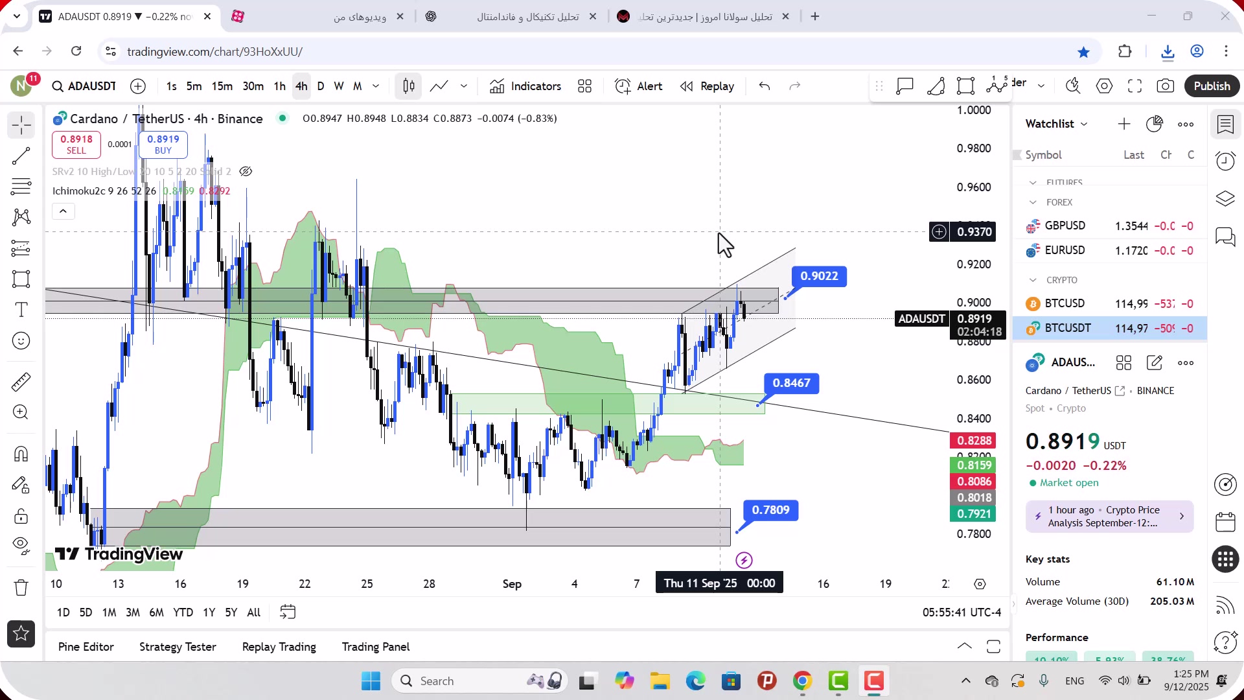Select the W weekly timeframe

pos(339,86)
